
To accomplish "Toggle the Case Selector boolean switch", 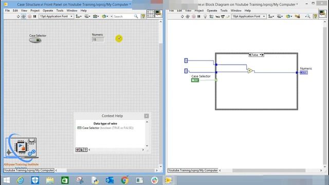I will point(35,40).
